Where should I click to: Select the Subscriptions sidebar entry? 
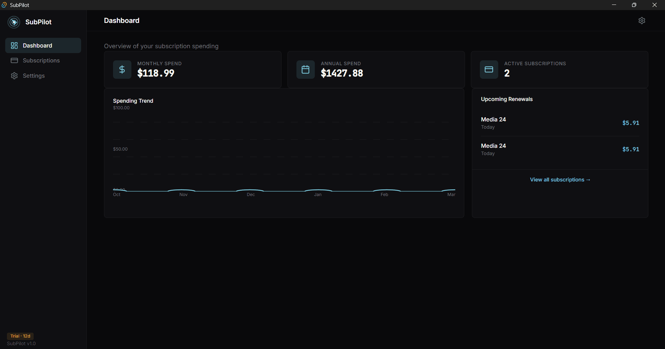point(41,60)
